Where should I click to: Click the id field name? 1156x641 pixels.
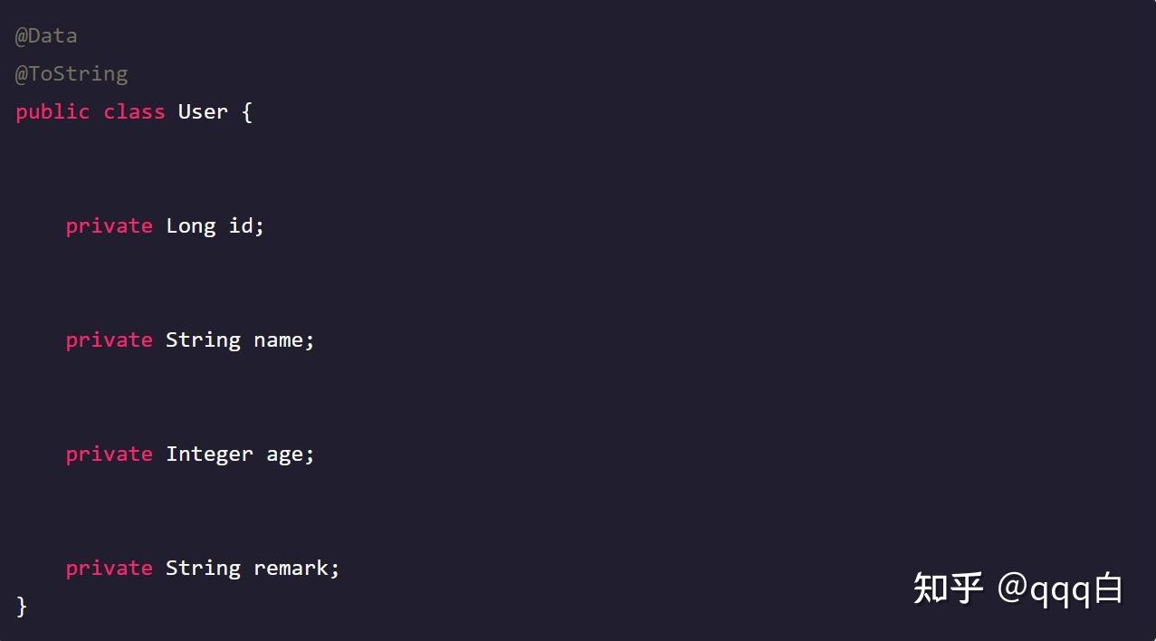click(241, 226)
